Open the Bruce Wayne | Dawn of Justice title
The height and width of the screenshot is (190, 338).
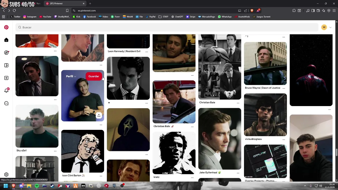point(262,88)
